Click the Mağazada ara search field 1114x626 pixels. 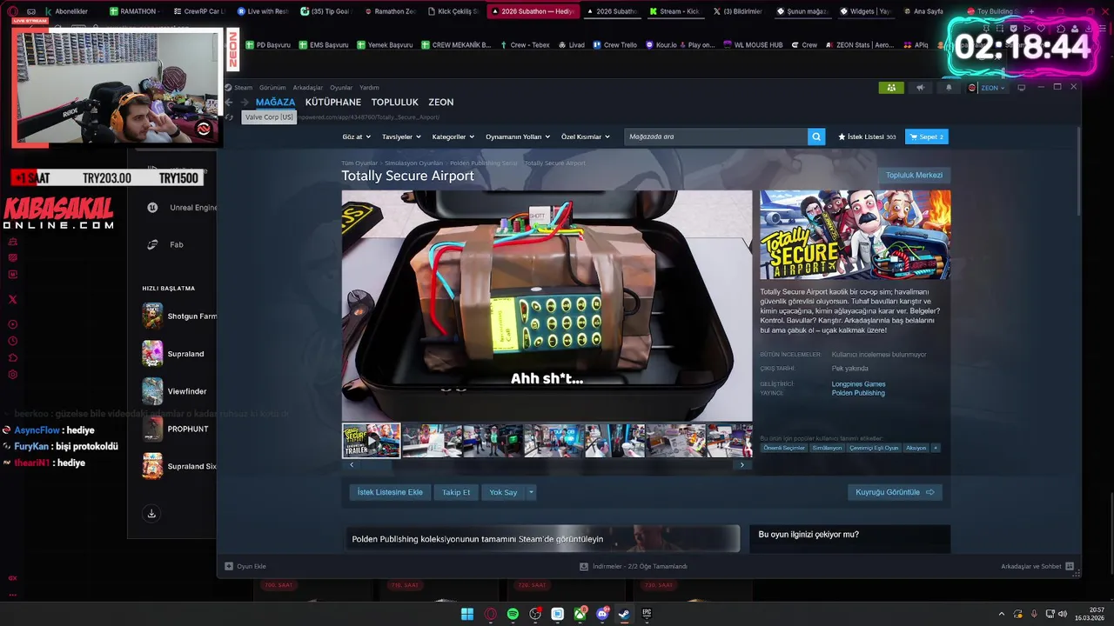point(715,137)
